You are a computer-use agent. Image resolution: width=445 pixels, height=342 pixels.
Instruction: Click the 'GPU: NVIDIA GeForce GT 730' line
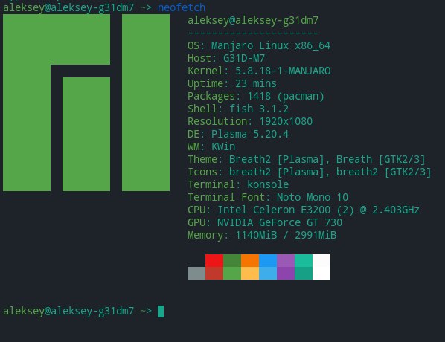[x=265, y=222]
